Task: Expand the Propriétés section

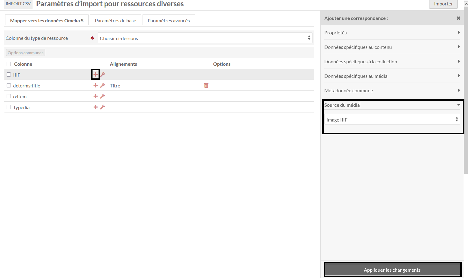Action: [x=392, y=33]
